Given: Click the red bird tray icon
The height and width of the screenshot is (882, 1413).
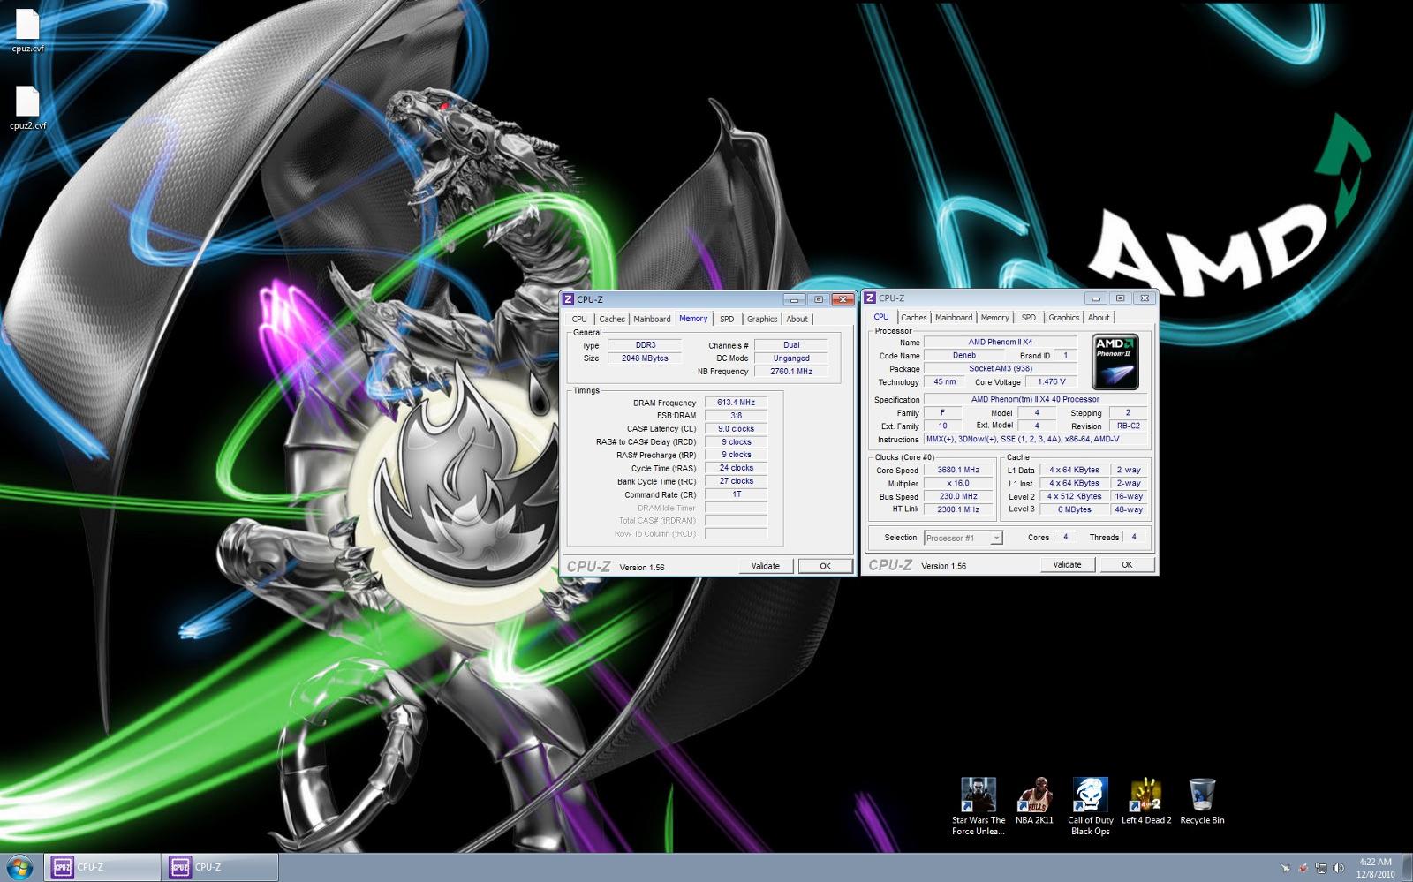Looking at the screenshot, I should coord(1303,868).
